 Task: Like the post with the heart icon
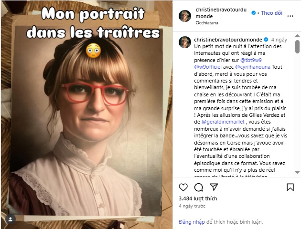pos(183,187)
